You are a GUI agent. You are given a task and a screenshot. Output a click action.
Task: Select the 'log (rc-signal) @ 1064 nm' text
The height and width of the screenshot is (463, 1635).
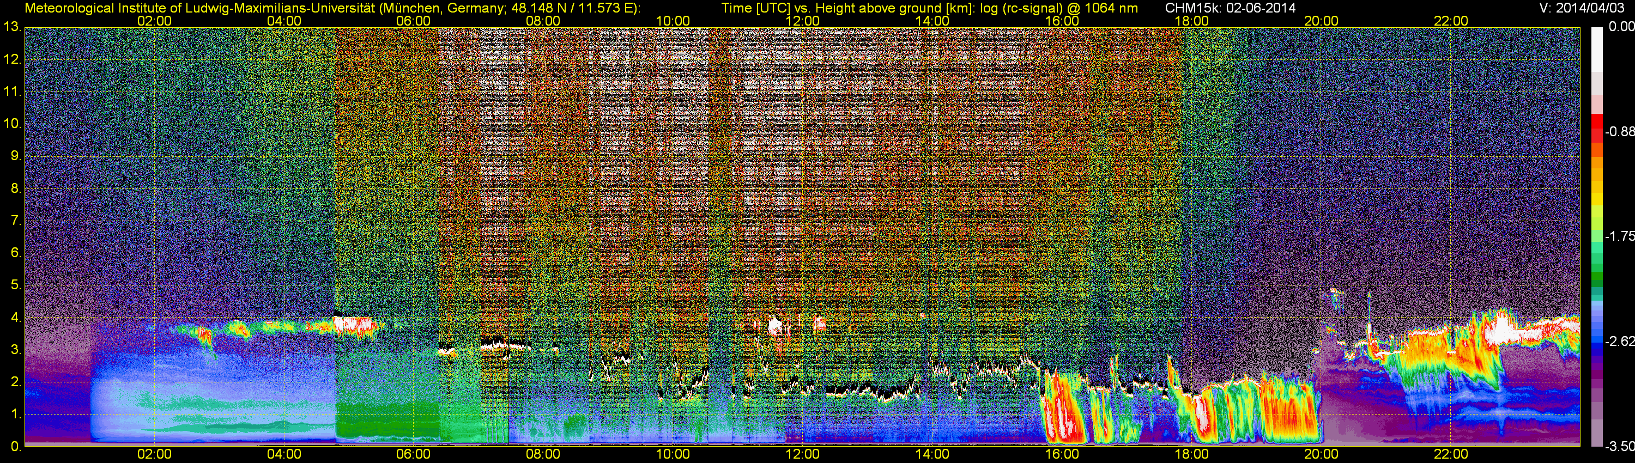(1059, 8)
